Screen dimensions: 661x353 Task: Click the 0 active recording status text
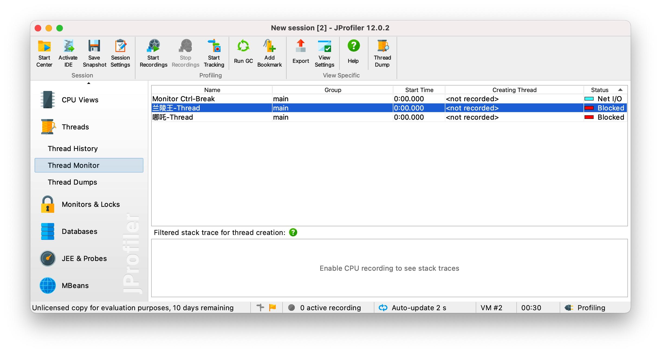[x=330, y=308]
